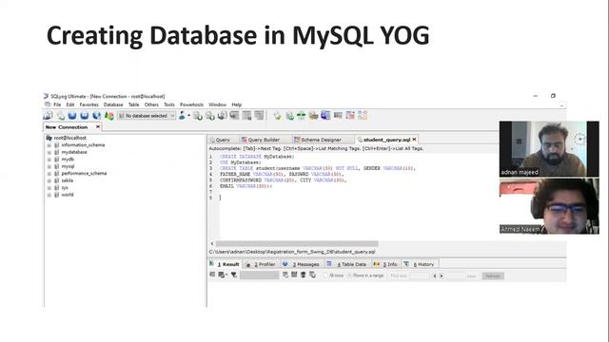Click the execute all queries double-arrow icon
Screen dimensions: 609x342
(x=85, y=116)
